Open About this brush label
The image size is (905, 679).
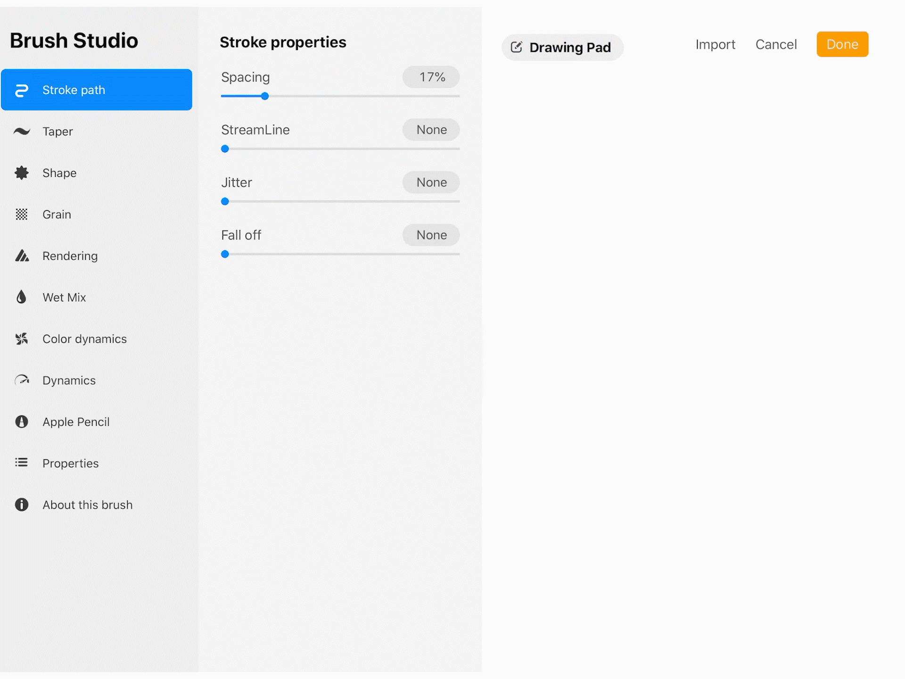pyautogui.click(x=88, y=505)
